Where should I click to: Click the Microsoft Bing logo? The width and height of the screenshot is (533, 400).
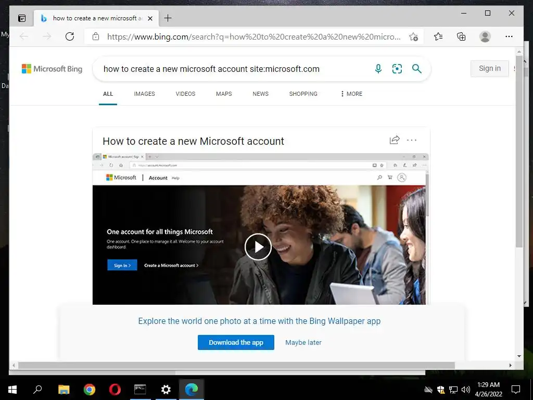52,69
